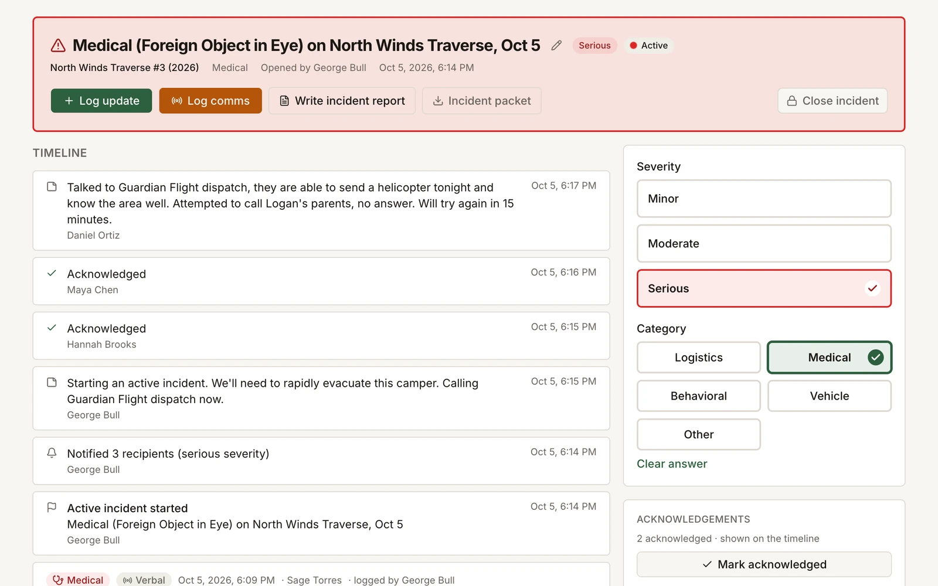The height and width of the screenshot is (586, 938).
Task: Click timestamp 'Oct 5, 6:17 PM'
Action: (564, 186)
